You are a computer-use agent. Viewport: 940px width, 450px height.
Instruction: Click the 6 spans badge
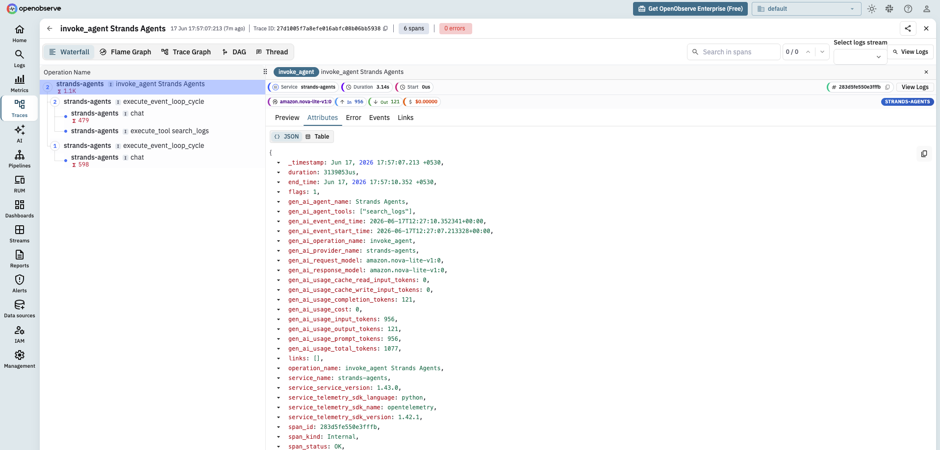(414, 28)
